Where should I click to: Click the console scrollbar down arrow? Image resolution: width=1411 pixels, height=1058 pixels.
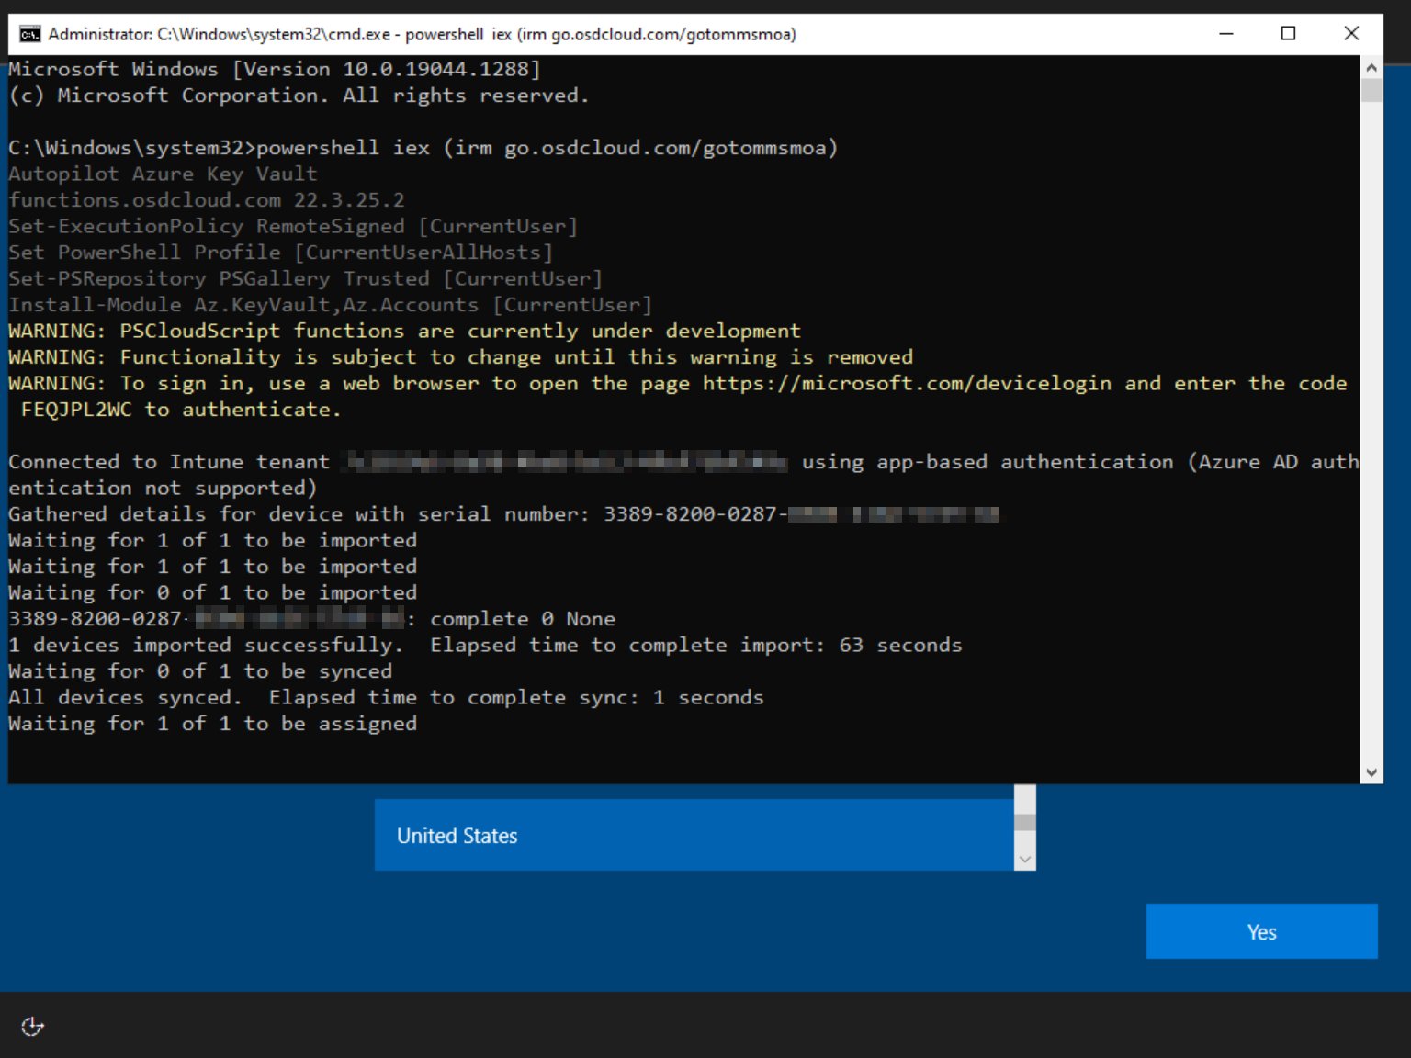[1370, 771]
